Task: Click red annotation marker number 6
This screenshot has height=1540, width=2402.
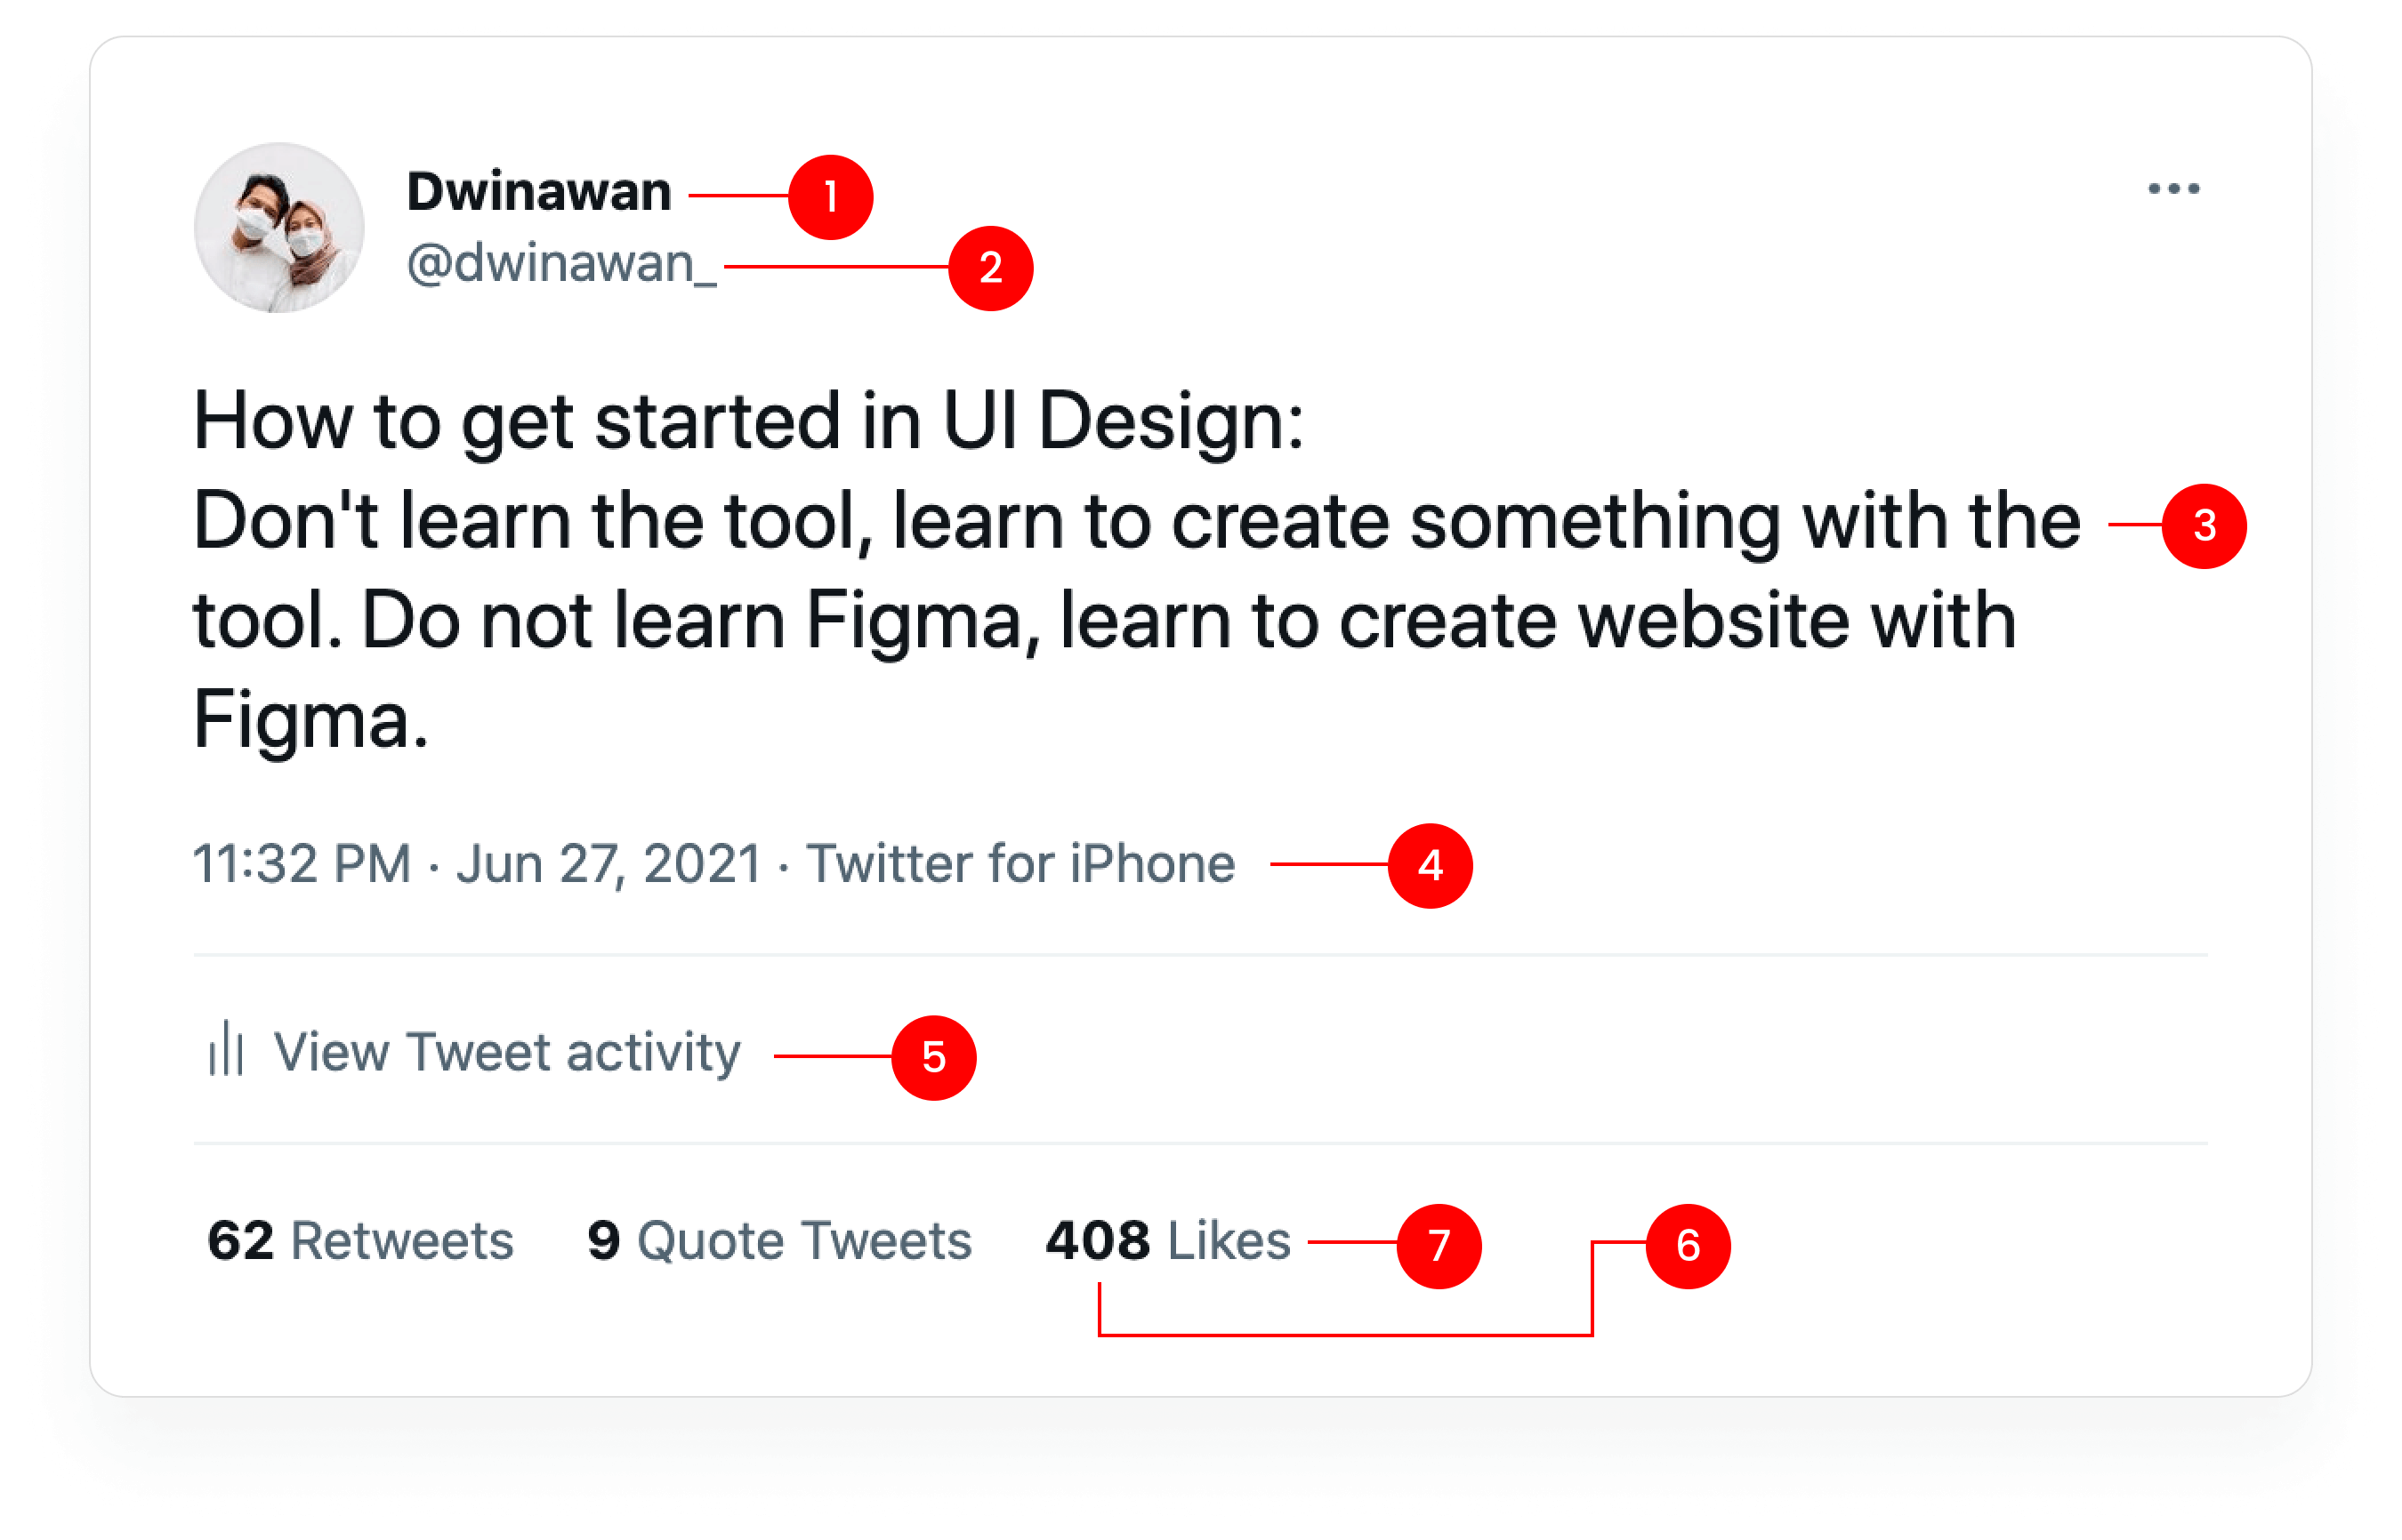Action: (1688, 1246)
